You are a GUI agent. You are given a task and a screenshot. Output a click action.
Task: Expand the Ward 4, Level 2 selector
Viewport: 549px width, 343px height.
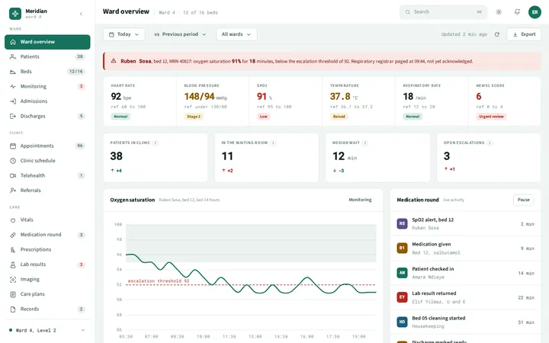[x=47, y=330]
